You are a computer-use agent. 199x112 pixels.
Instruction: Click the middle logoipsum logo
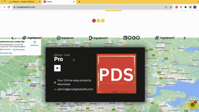[x=98, y=38]
